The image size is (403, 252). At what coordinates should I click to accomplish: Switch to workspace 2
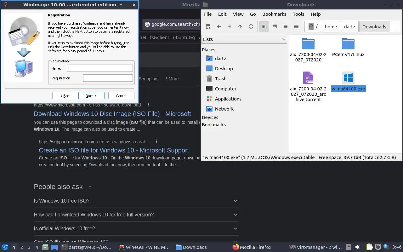point(21,247)
